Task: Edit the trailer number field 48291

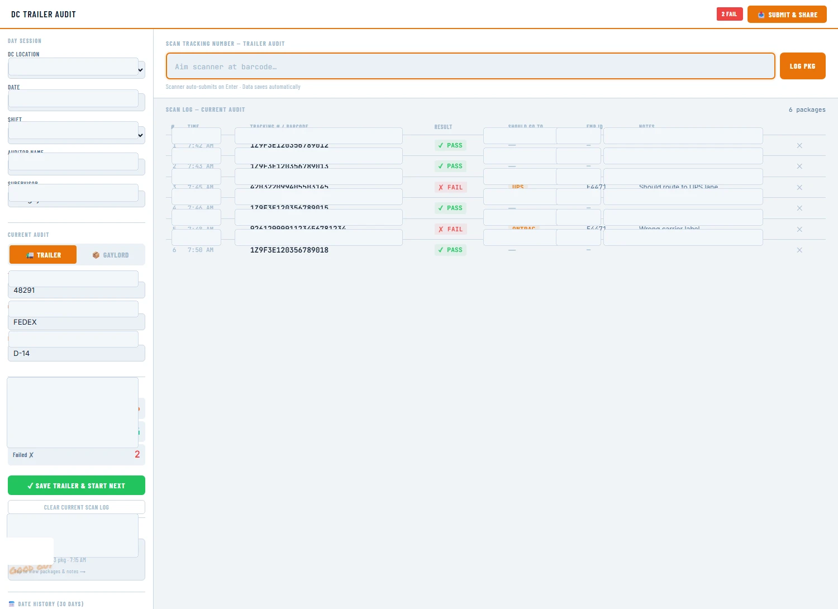Action: pyautogui.click(x=77, y=290)
